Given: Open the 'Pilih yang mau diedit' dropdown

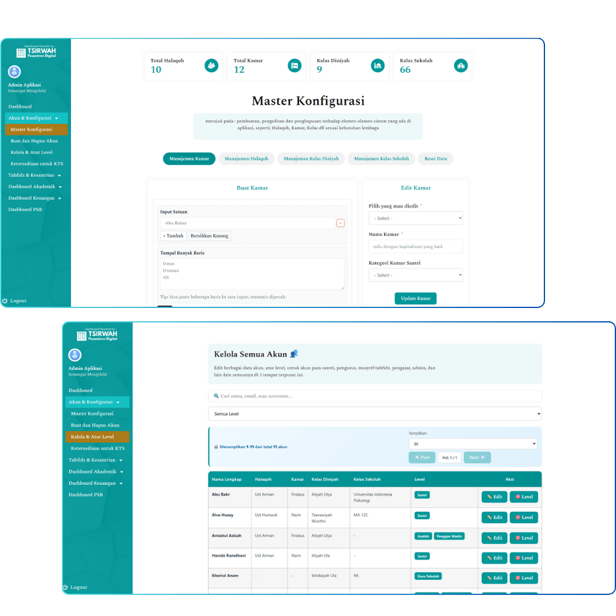Looking at the screenshot, I should [416, 218].
